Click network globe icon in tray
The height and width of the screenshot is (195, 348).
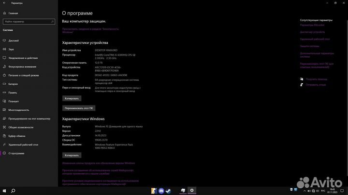[313, 191]
